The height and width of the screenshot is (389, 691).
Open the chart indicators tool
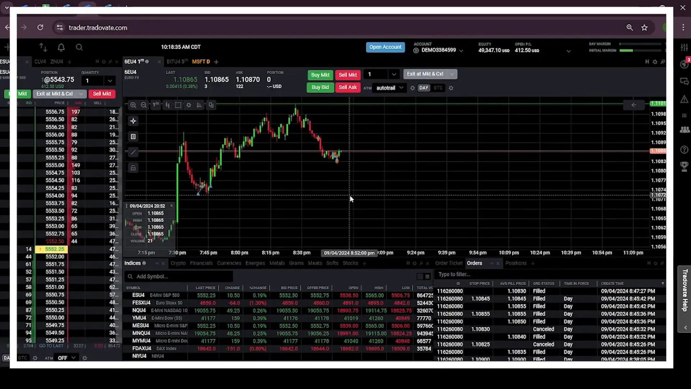click(x=199, y=105)
